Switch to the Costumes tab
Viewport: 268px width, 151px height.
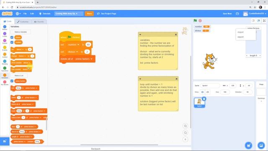(x=23, y=21)
